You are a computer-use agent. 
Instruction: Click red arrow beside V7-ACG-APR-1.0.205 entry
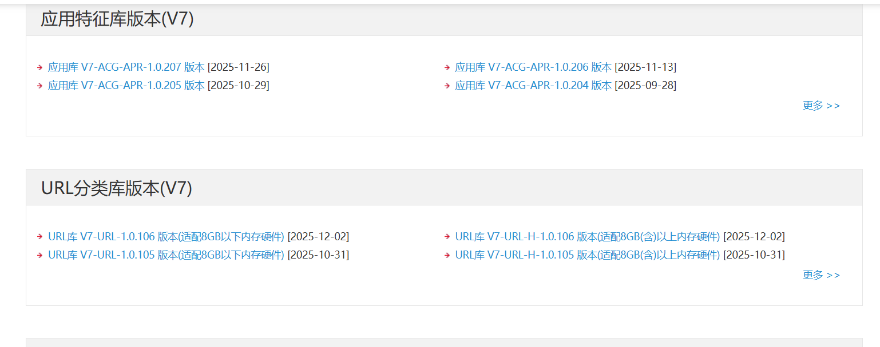pyautogui.click(x=40, y=86)
